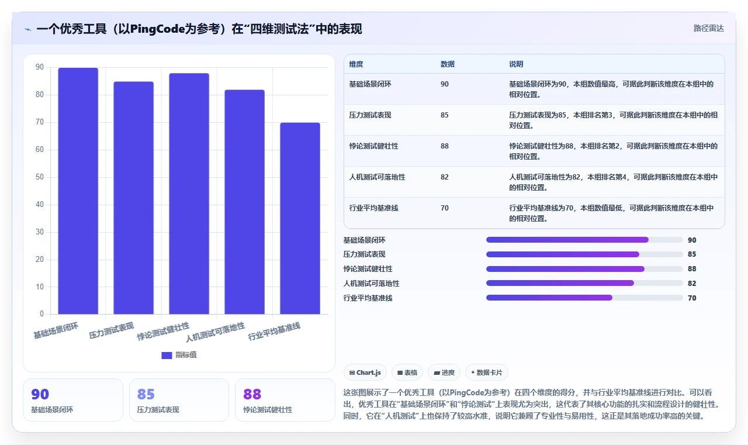Click the 指标值 legend label
The width and height of the screenshot is (748, 445).
(x=186, y=355)
